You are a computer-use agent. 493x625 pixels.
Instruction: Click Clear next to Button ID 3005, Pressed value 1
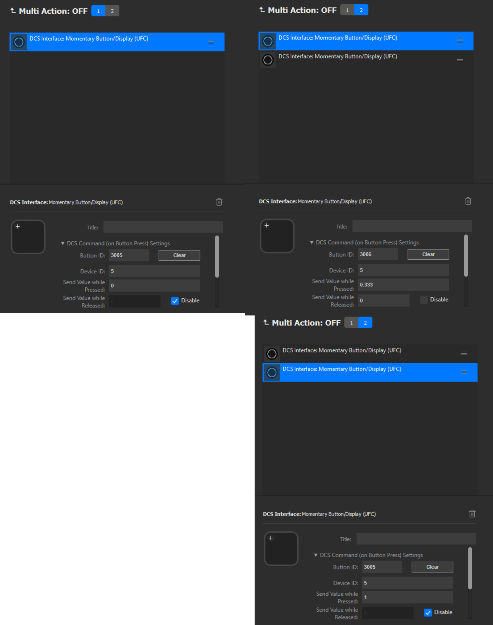click(x=432, y=567)
